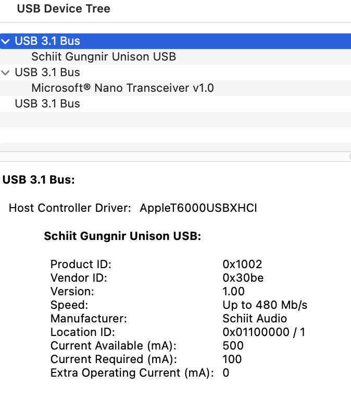Select Microsoft Nano Transceiver v1.0 in tree

pyautogui.click(x=123, y=88)
